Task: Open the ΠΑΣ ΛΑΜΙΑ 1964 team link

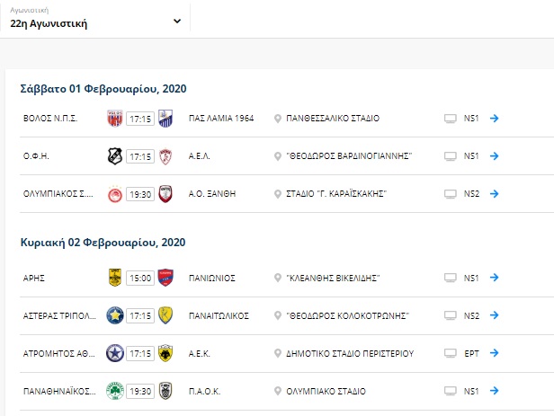Action: pyautogui.click(x=222, y=119)
